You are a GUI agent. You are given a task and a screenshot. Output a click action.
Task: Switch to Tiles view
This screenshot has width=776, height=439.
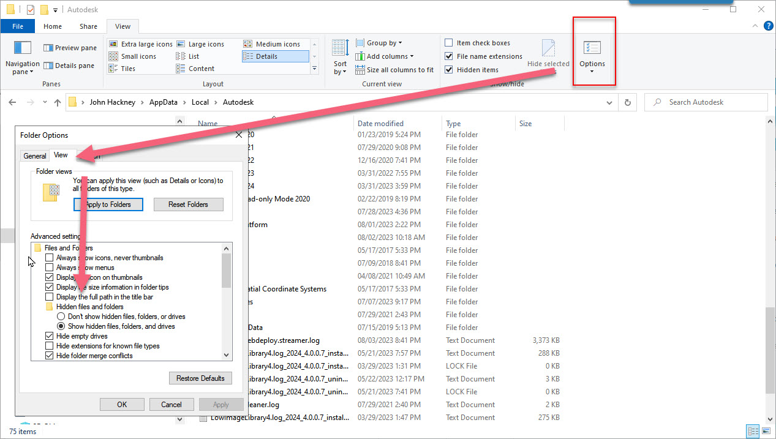(x=129, y=69)
